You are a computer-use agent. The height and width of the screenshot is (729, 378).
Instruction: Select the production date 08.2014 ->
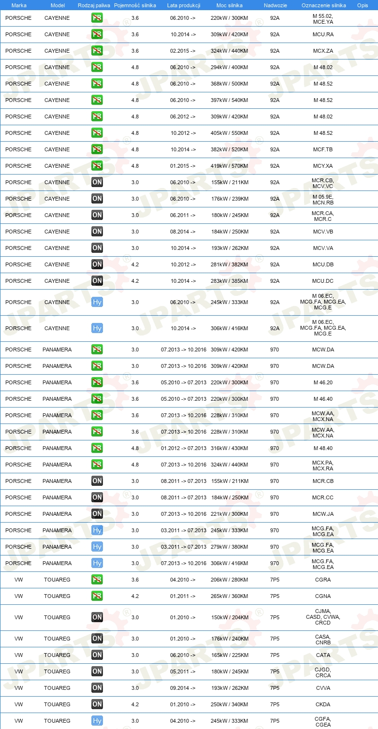(x=183, y=232)
